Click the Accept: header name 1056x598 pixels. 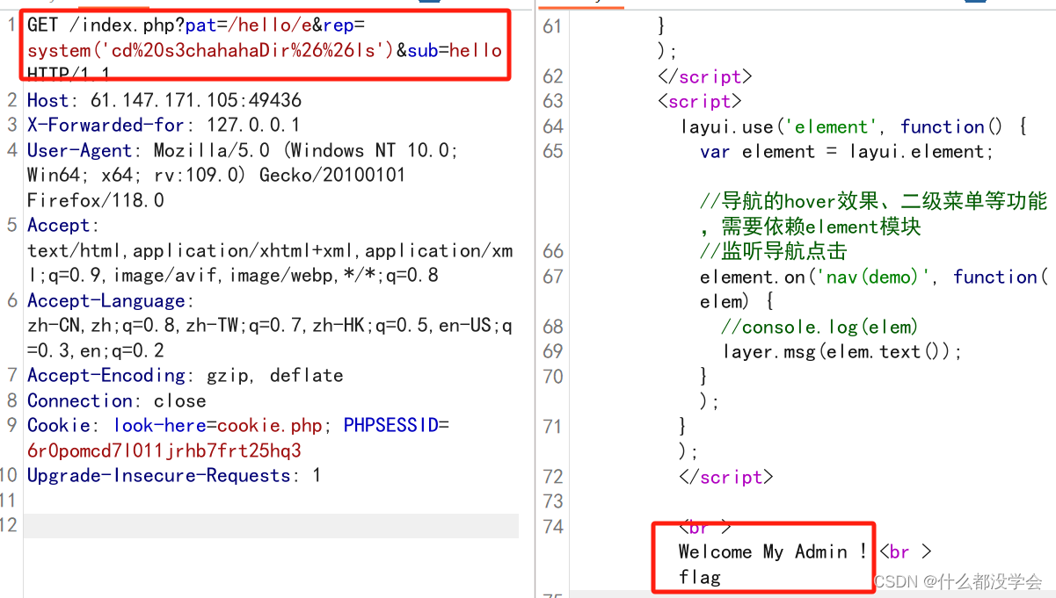coord(64,225)
